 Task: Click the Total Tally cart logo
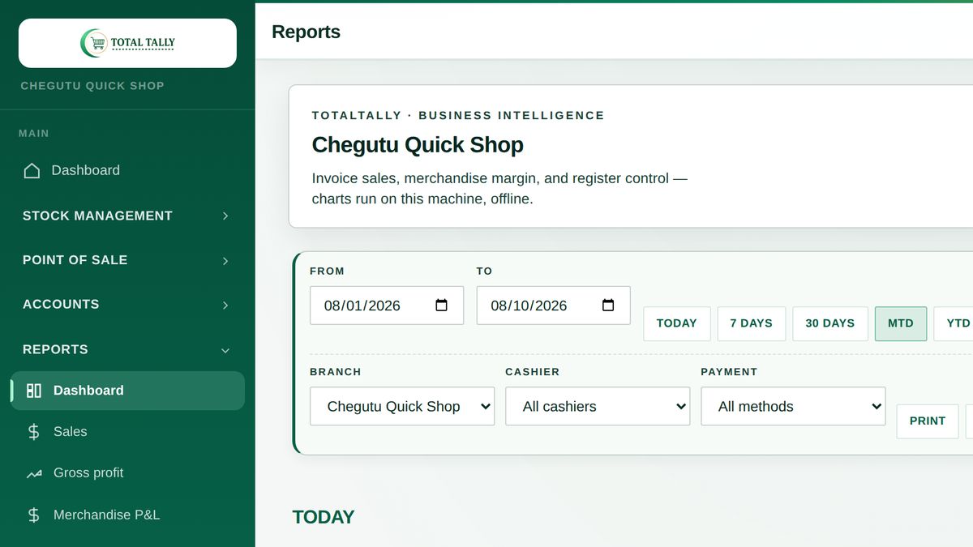coord(127,43)
